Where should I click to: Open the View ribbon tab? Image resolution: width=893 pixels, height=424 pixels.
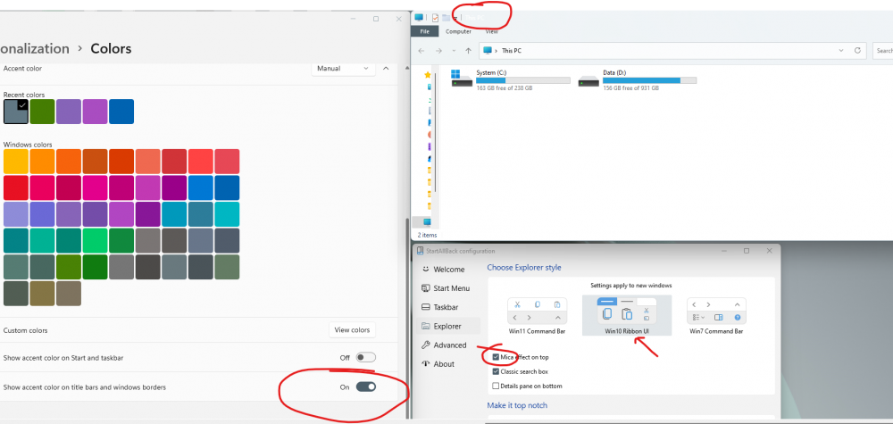[x=491, y=30]
